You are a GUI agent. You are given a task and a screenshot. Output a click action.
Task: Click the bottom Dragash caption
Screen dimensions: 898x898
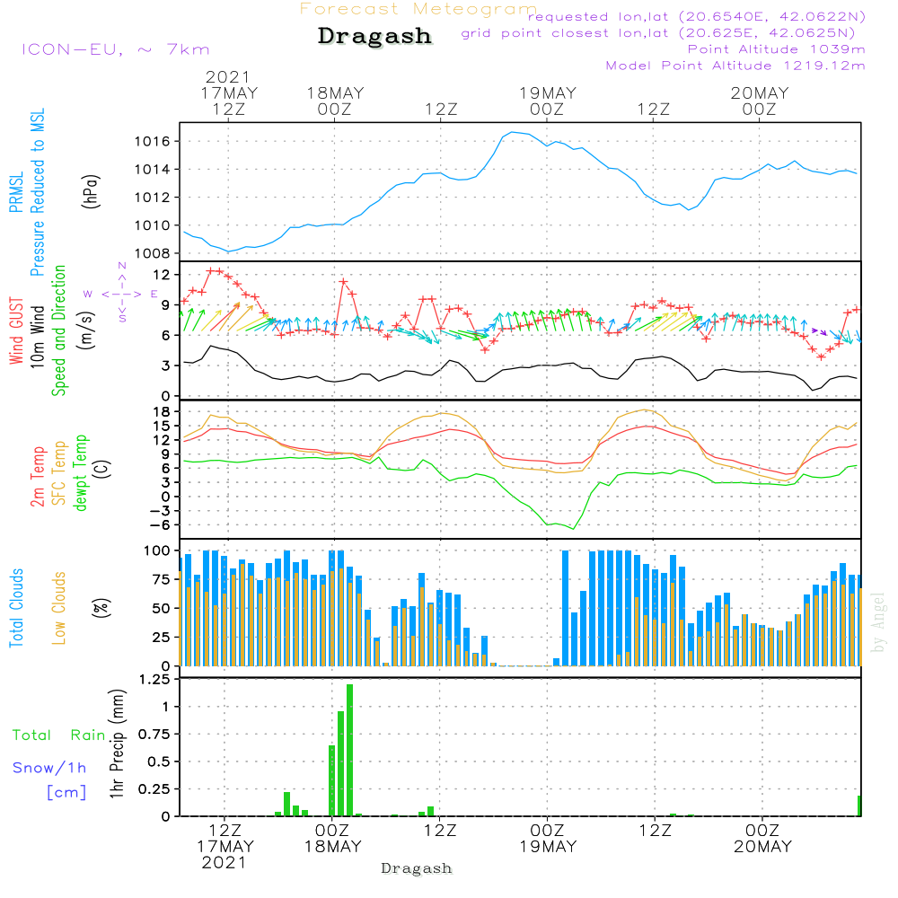[x=417, y=868]
